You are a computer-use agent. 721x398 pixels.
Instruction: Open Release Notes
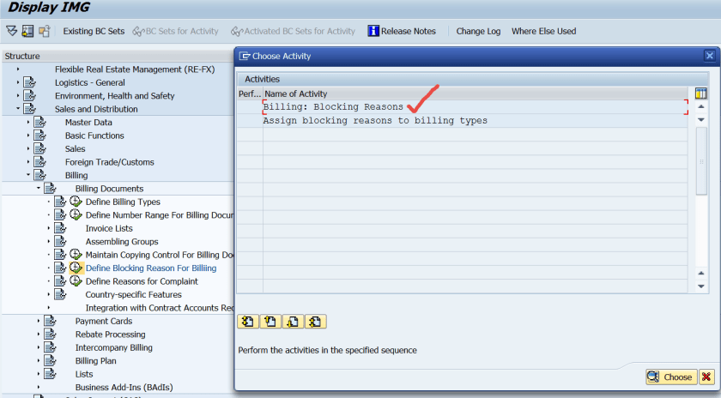point(402,31)
